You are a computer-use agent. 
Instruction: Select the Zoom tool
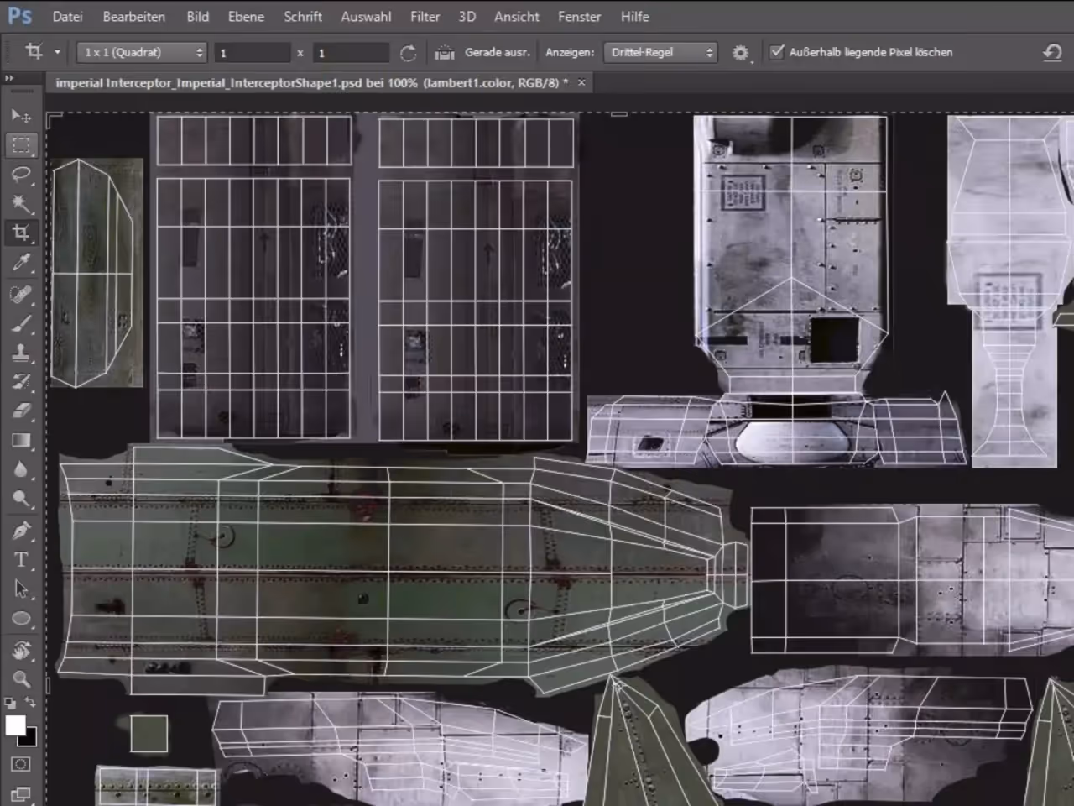pos(21,679)
